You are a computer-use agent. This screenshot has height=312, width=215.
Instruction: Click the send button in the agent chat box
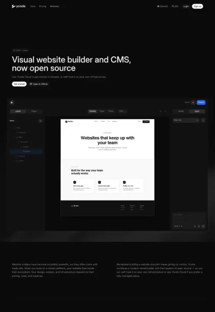tap(203, 226)
